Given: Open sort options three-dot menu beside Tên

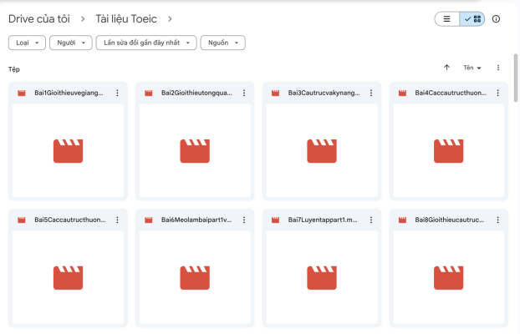Looking at the screenshot, I should click(498, 68).
